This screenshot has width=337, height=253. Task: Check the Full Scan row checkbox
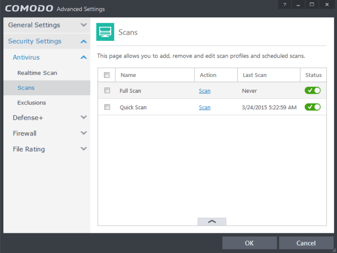107,90
